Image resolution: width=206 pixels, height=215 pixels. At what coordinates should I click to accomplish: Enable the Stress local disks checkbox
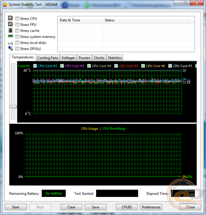click(17, 43)
